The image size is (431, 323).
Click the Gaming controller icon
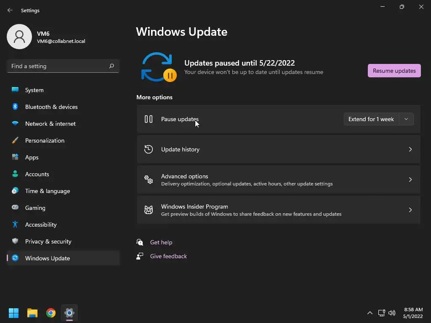15,207
